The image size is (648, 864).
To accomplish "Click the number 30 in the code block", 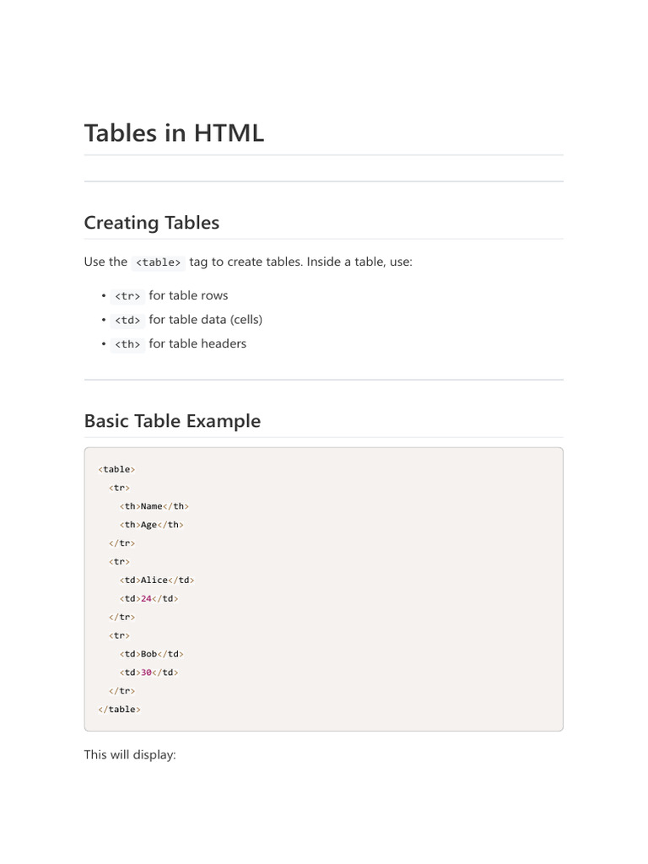I will tap(146, 672).
